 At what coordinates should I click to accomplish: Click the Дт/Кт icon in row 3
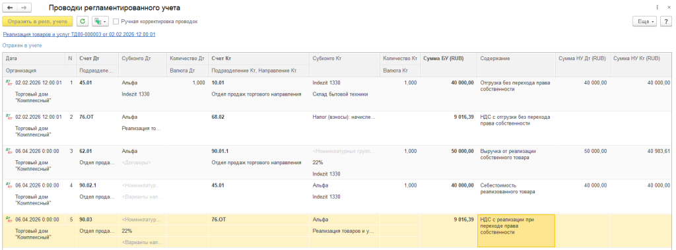pyautogui.click(x=9, y=151)
